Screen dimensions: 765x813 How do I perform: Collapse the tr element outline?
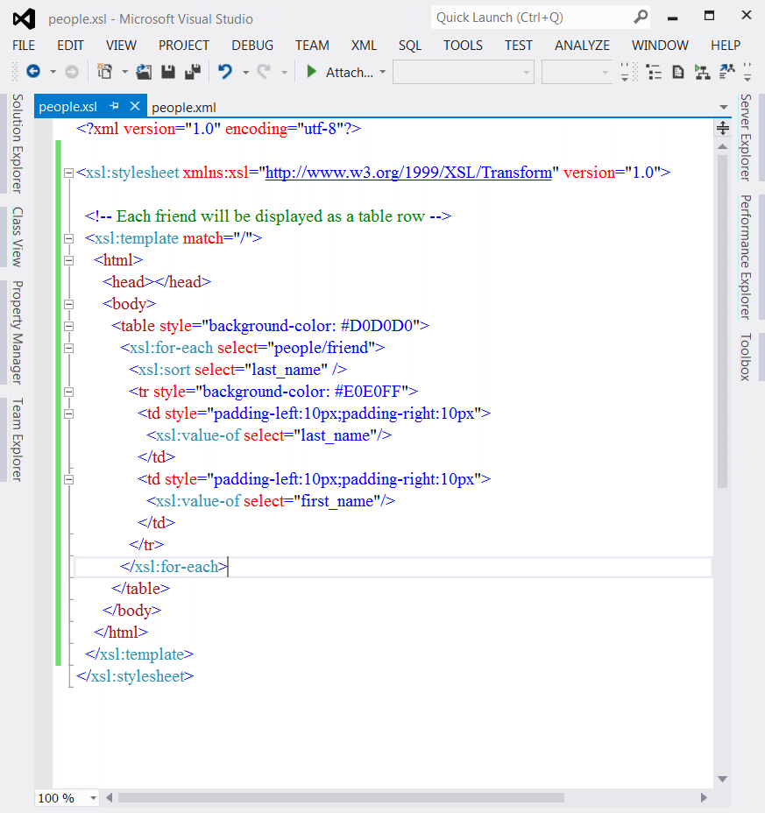tap(68, 392)
